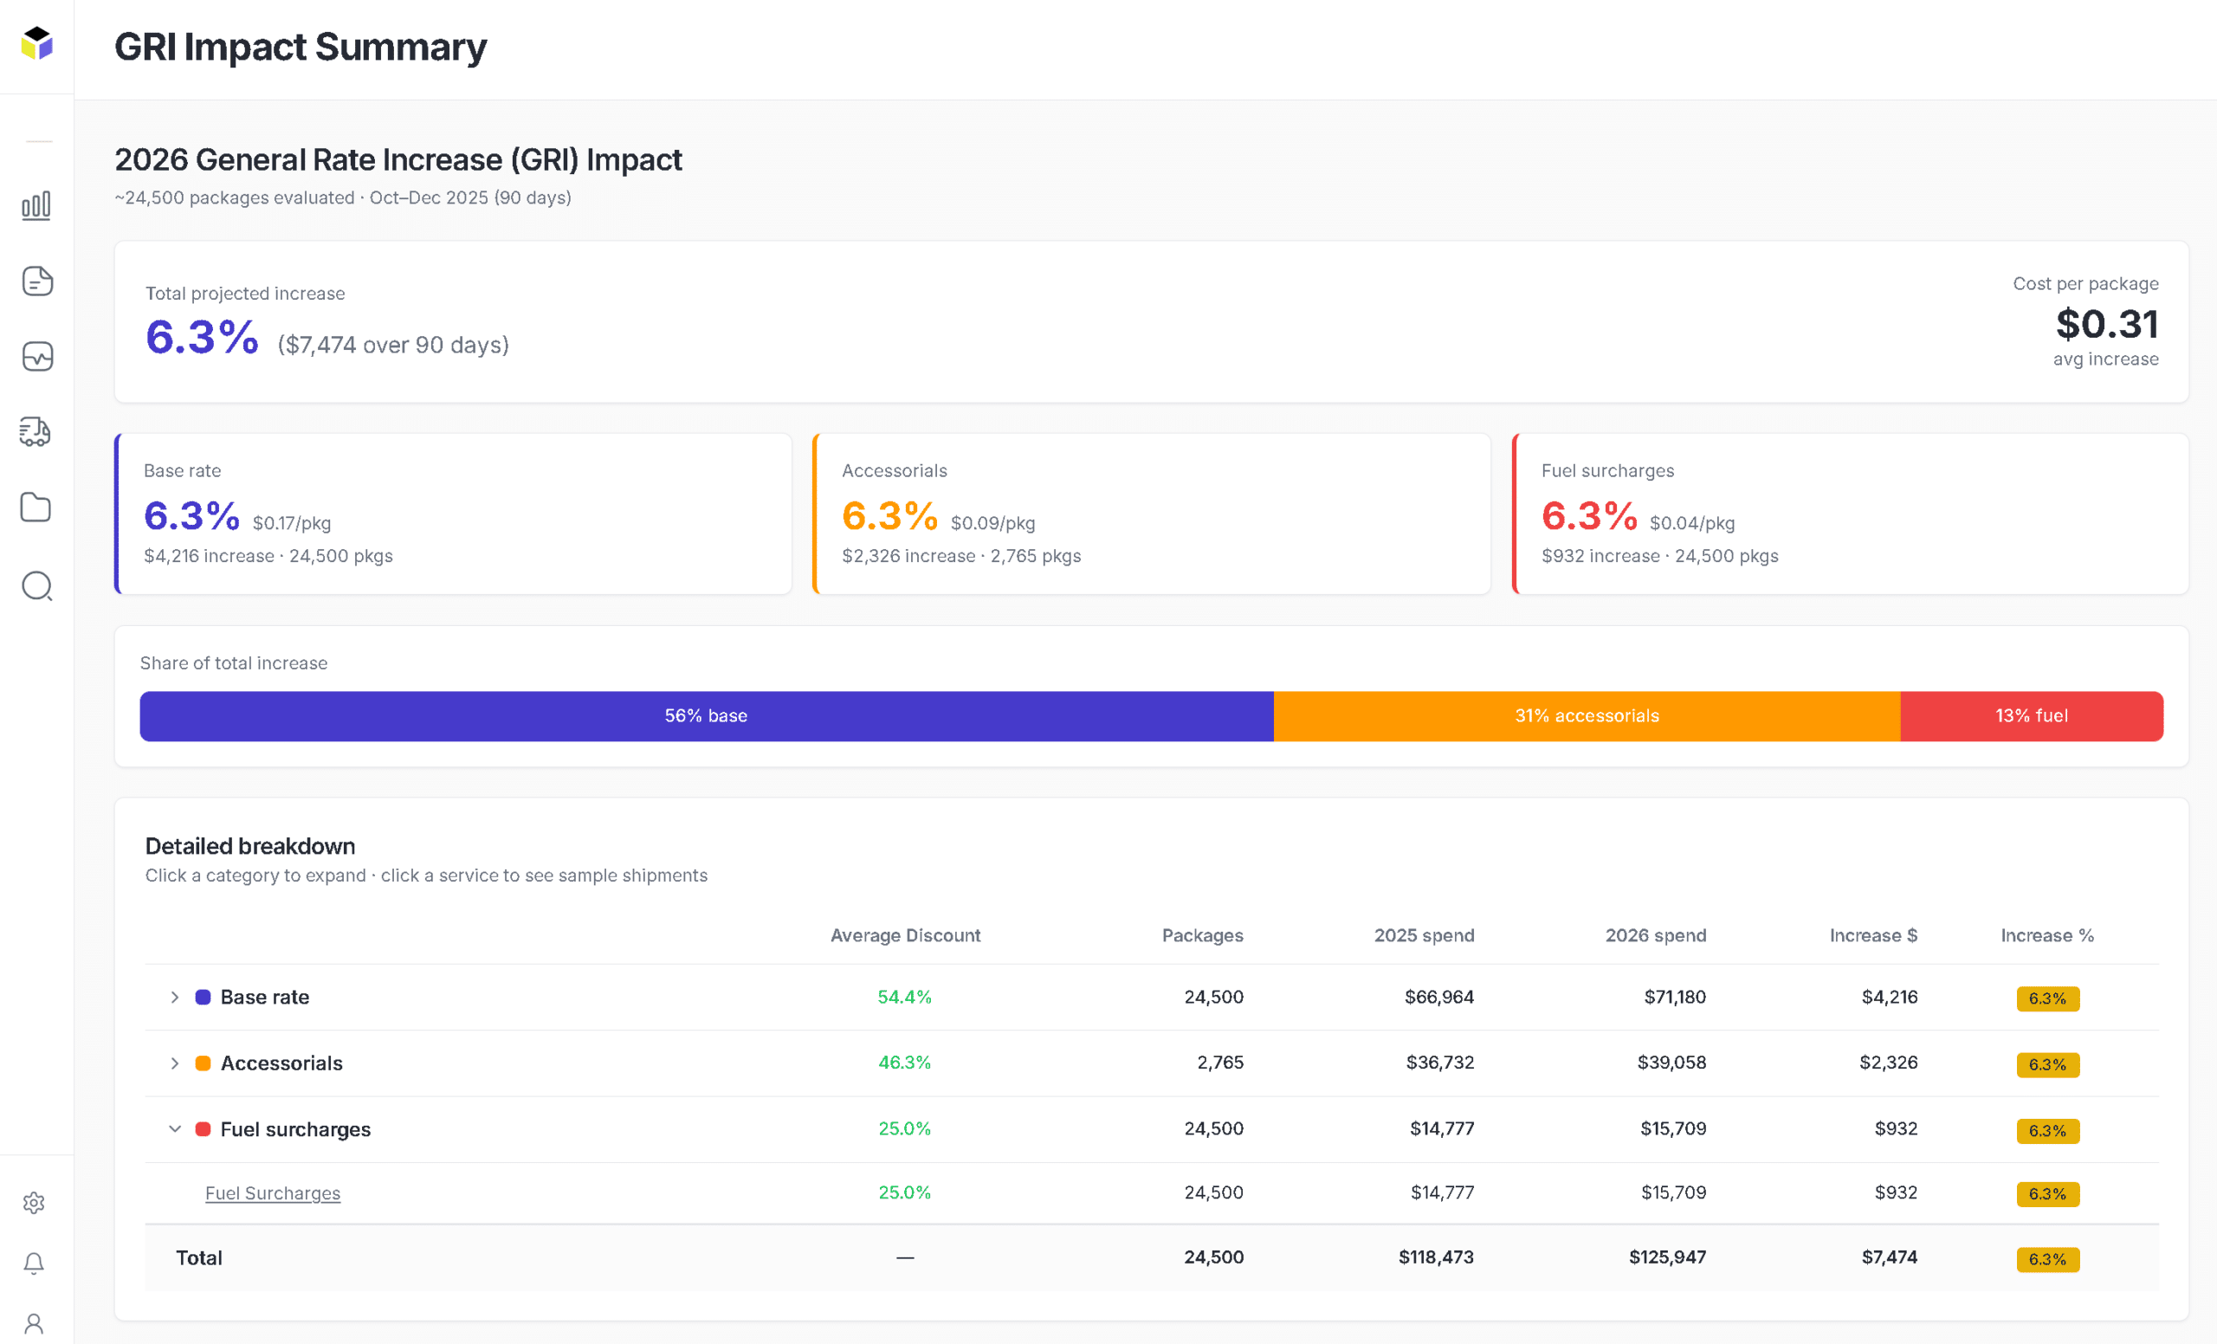Open the user profile icon at bottom
Image resolution: width=2217 pixels, height=1344 pixels.
34,1322
